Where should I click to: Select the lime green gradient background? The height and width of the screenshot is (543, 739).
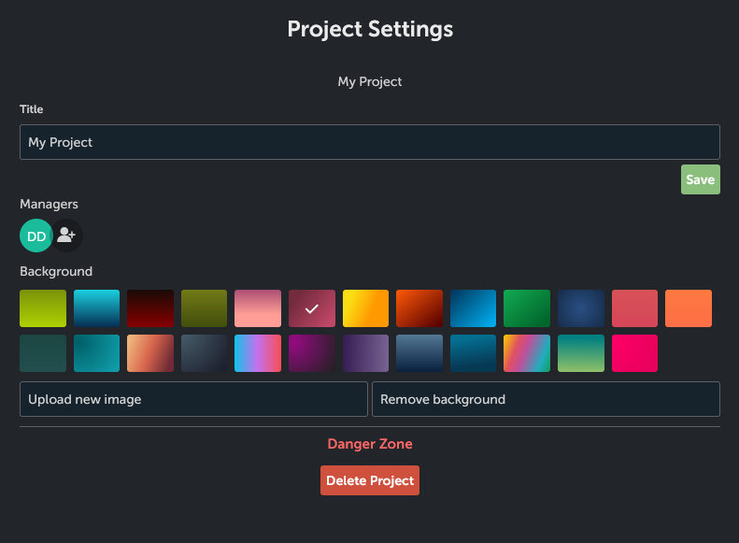(43, 308)
